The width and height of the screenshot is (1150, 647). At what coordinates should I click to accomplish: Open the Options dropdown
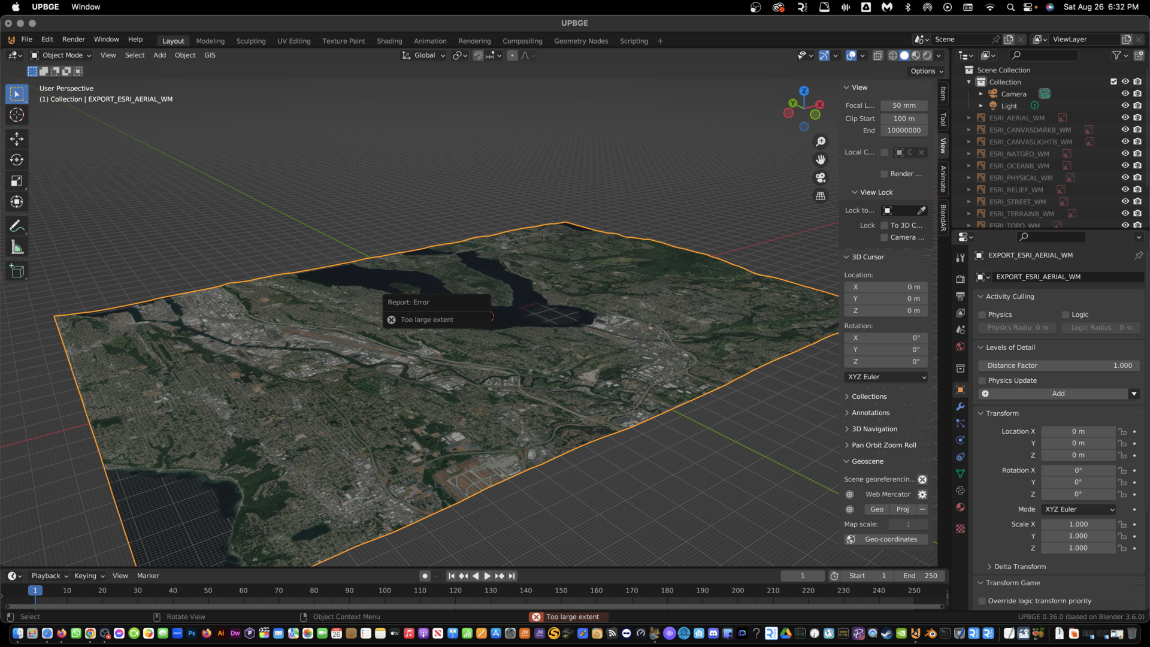tap(927, 71)
